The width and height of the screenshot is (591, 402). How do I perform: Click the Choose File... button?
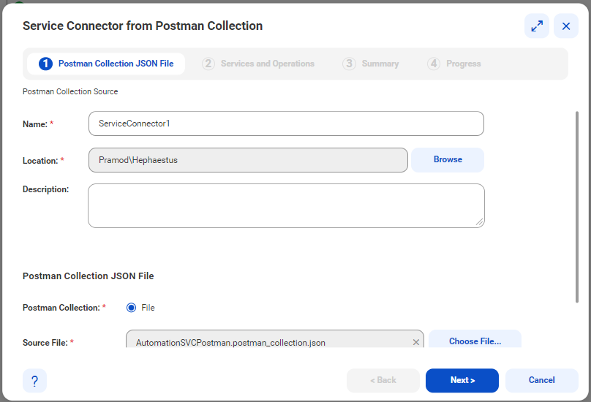pos(475,339)
